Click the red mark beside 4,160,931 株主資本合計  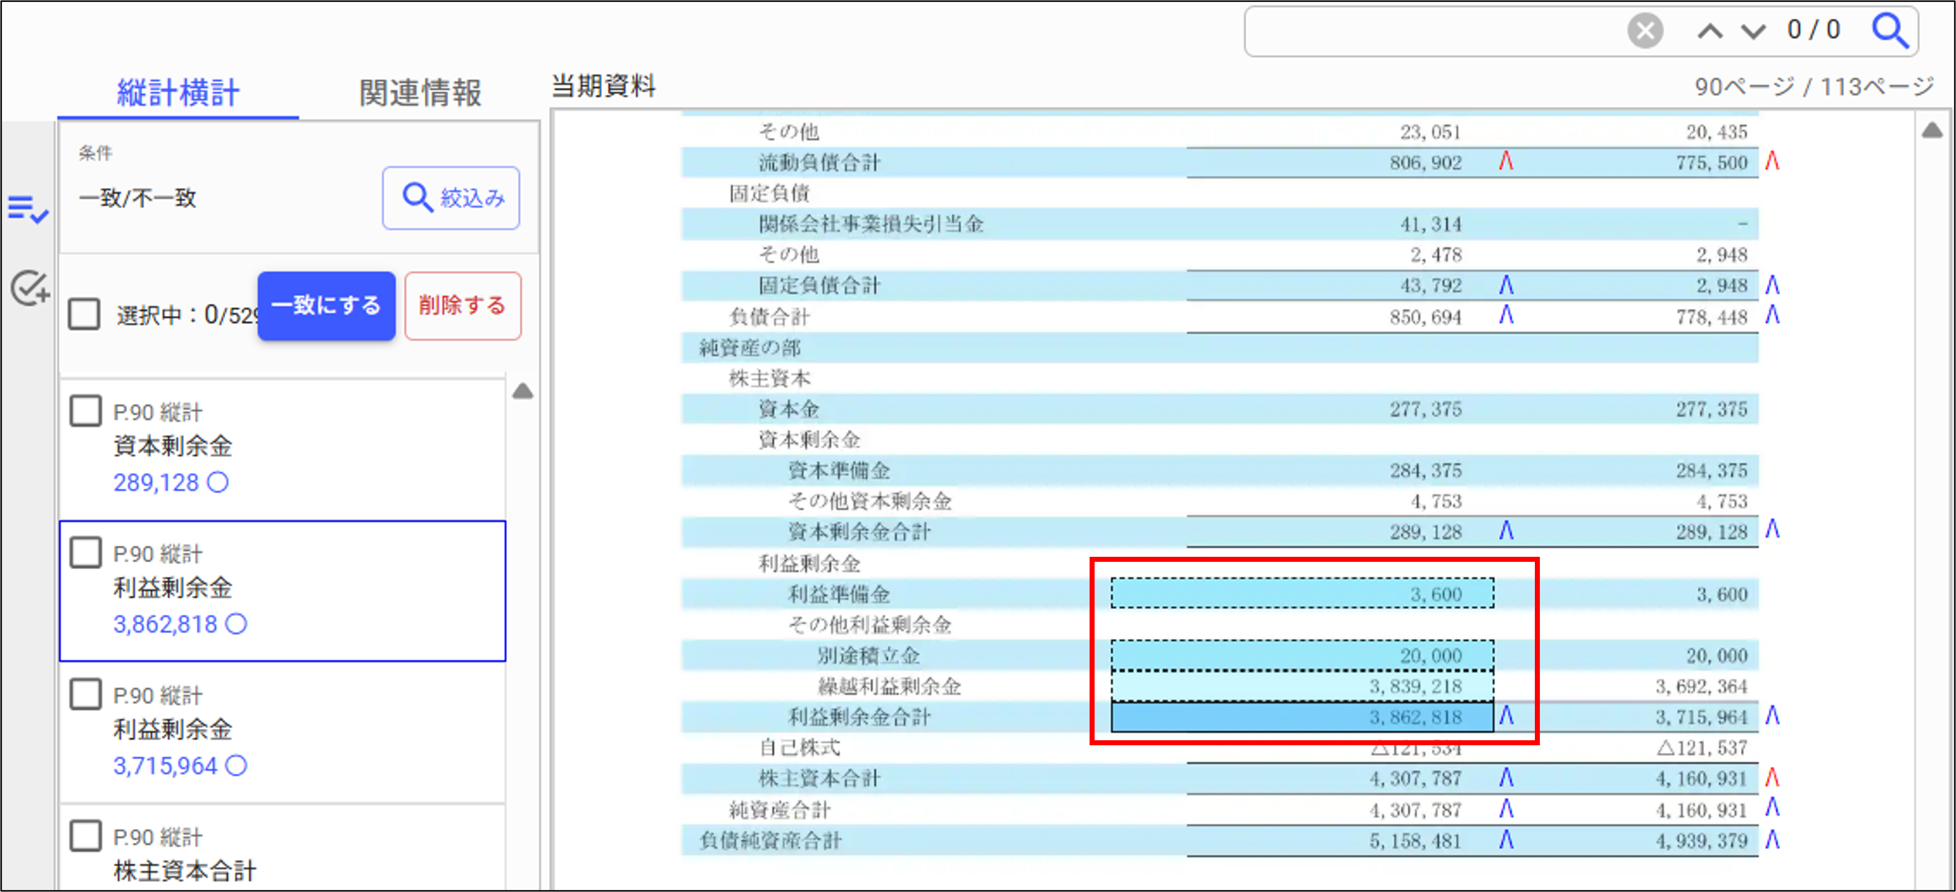pos(1772,777)
